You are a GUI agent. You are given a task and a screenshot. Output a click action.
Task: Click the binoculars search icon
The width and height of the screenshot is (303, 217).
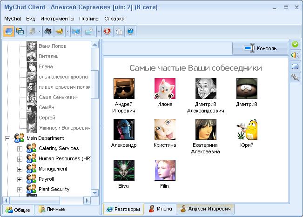tap(48, 31)
